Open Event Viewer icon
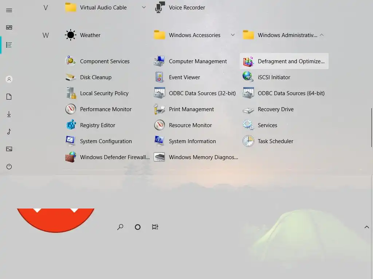This screenshot has height=279, width=373. click(160, 77)
